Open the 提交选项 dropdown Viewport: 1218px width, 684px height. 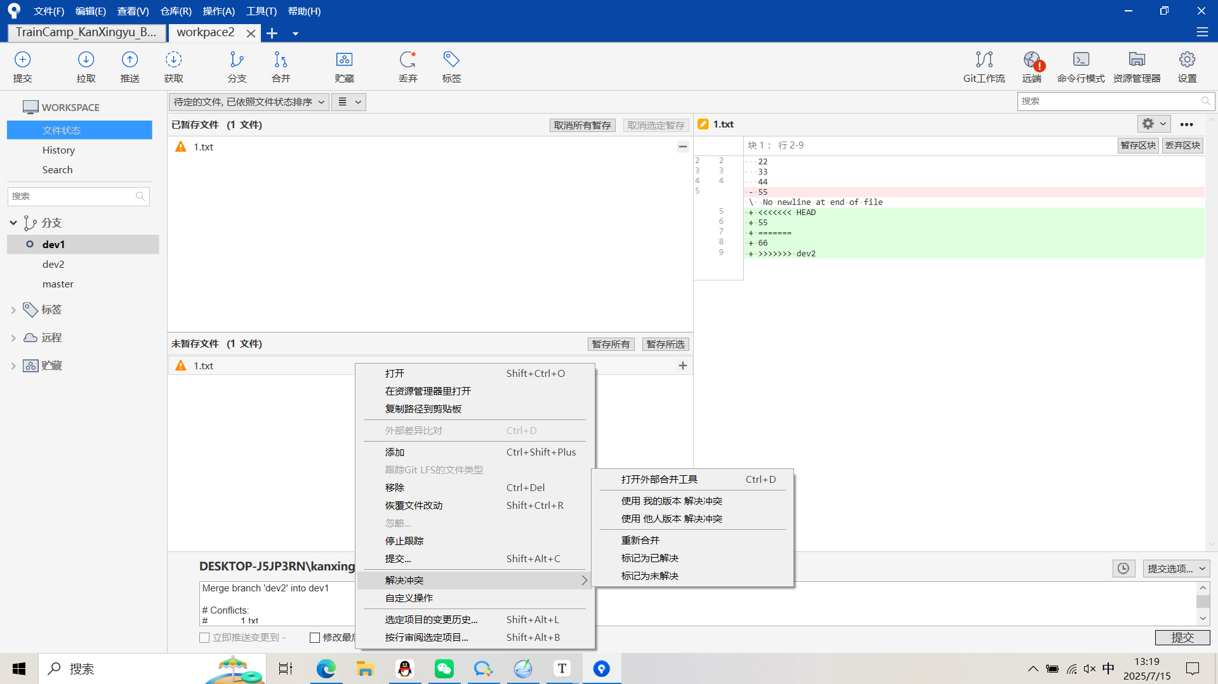[x=1176, y=569]
